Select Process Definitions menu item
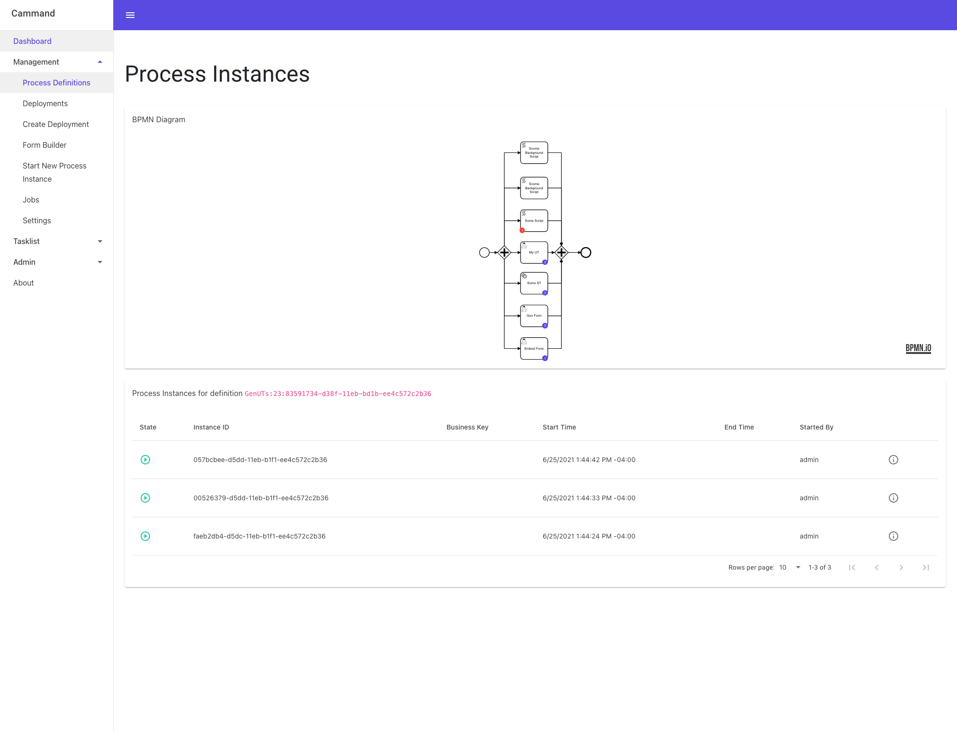The height and width of the screenshot is (732, 957). [x=56, y=82]
